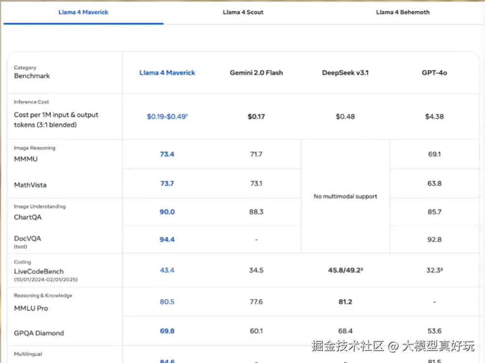Select GPT-4o's 85.7 ChartQA score

(434, 212)
